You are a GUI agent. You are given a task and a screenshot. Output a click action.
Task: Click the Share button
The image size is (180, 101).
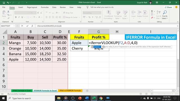(168, 7)
